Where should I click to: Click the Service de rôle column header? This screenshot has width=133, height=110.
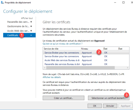point(62,49)
